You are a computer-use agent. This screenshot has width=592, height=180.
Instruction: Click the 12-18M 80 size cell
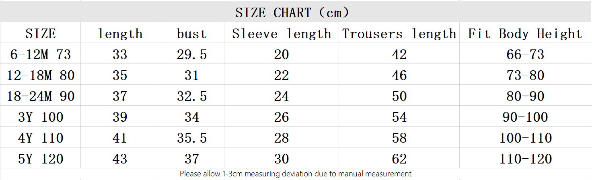(x=41, y=75)
